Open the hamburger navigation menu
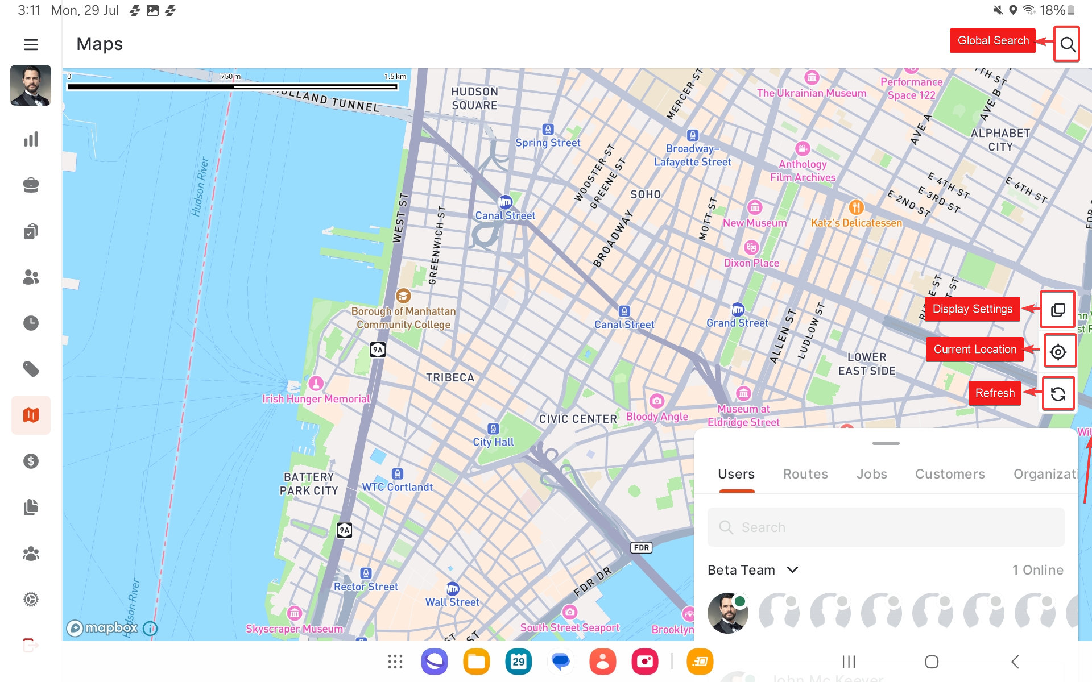This screenshot has width=1092, height=682. click(x=31, y=44)
